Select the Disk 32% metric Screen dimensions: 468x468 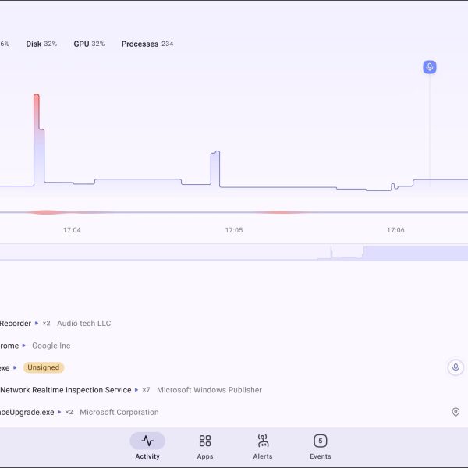[41, 44]
